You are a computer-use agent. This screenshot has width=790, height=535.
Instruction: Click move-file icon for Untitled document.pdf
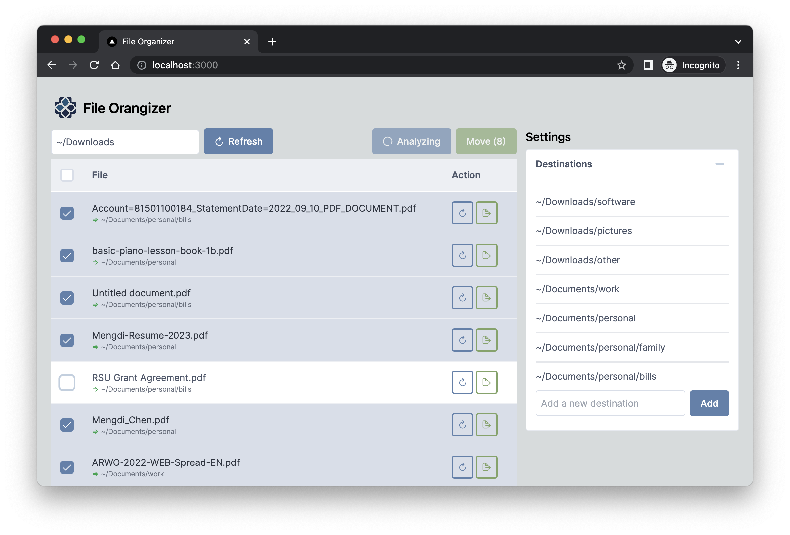[x=486, y=298]
